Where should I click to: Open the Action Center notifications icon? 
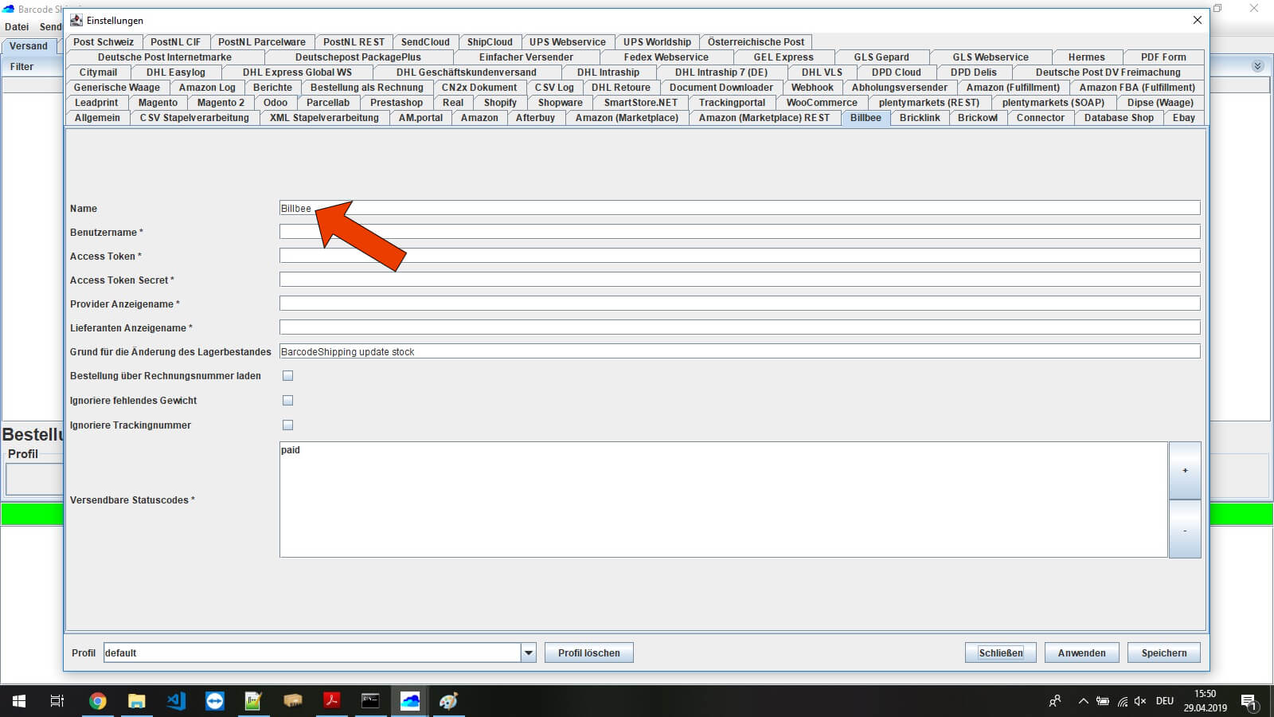(x=1248, y=701)
